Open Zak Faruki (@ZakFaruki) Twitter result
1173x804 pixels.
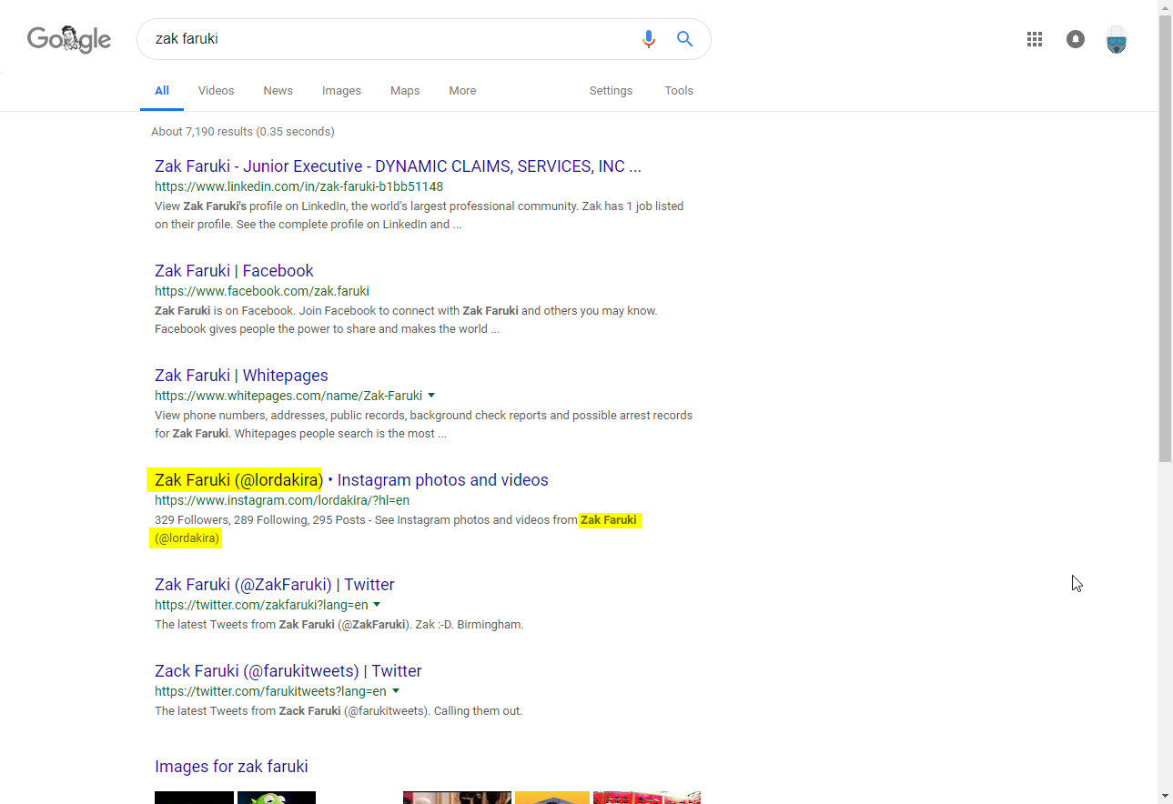tap(275, 585)
